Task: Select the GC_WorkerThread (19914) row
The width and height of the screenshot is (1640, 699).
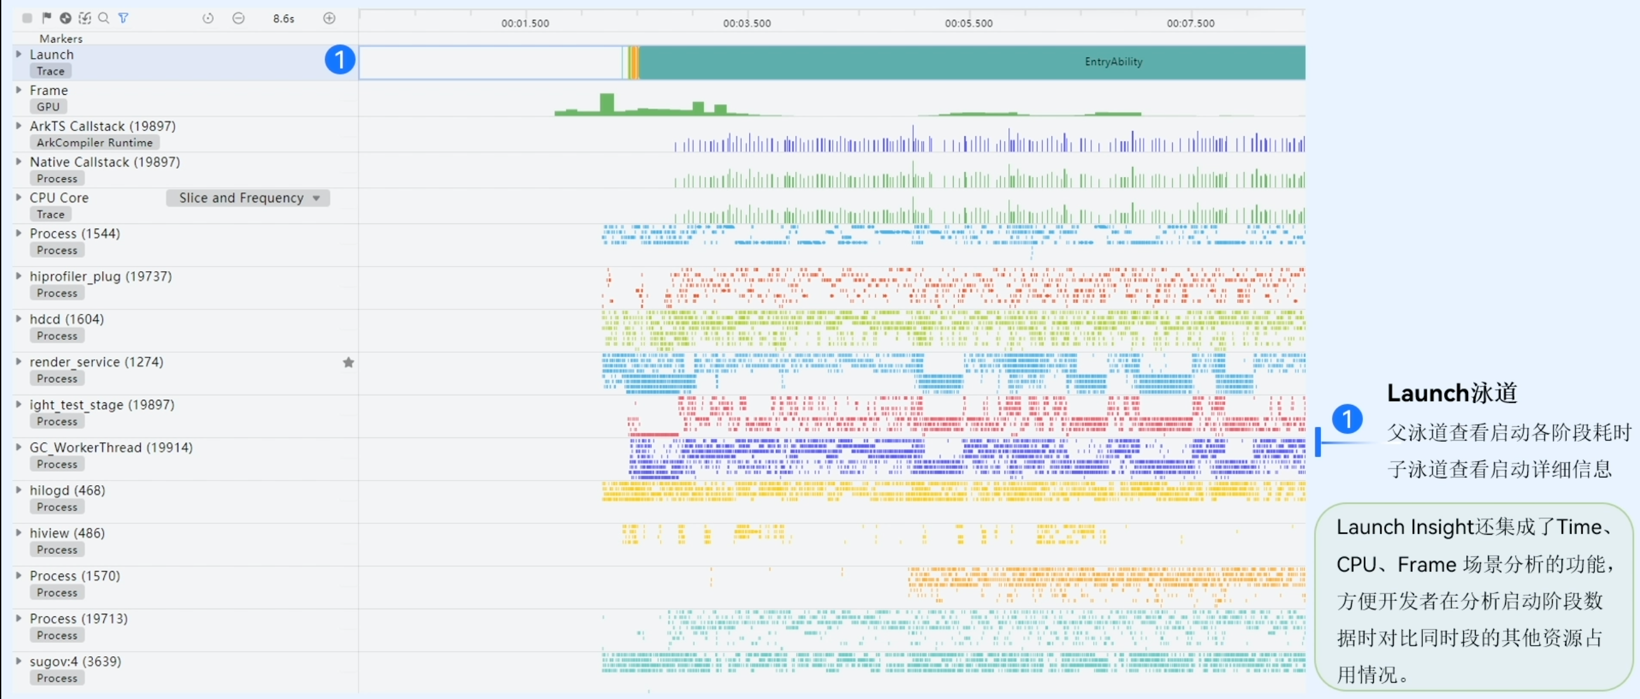Action: click(x=111, y=448)
